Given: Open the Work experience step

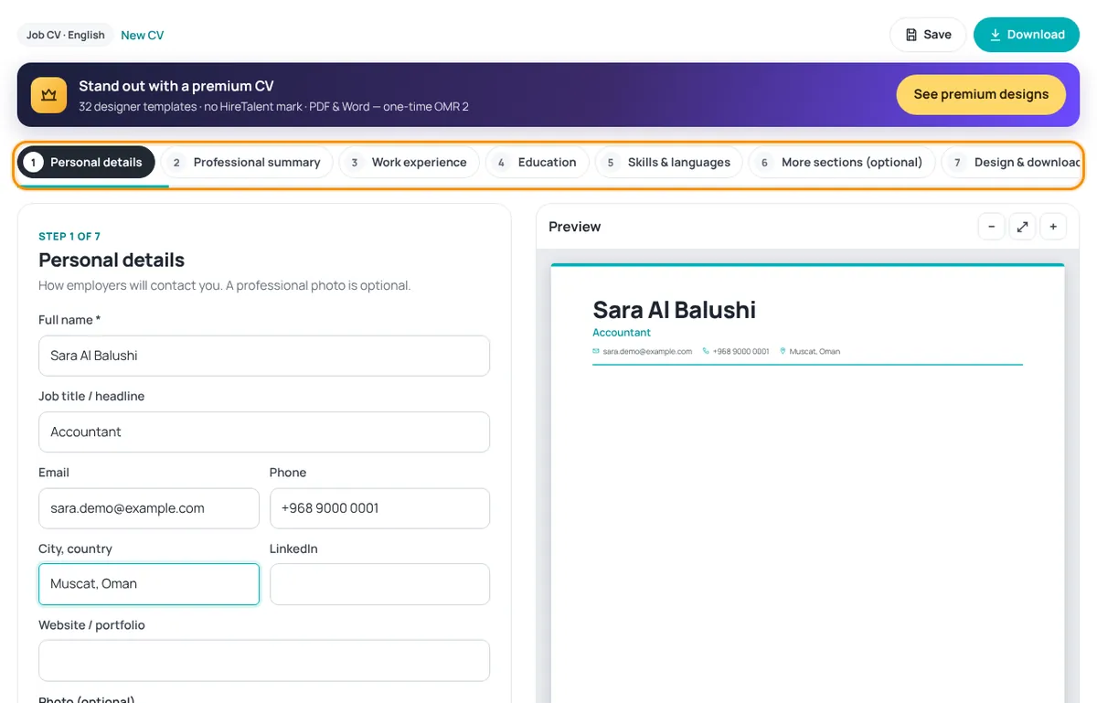Looking at the screenshot, I should click(409, 162).
